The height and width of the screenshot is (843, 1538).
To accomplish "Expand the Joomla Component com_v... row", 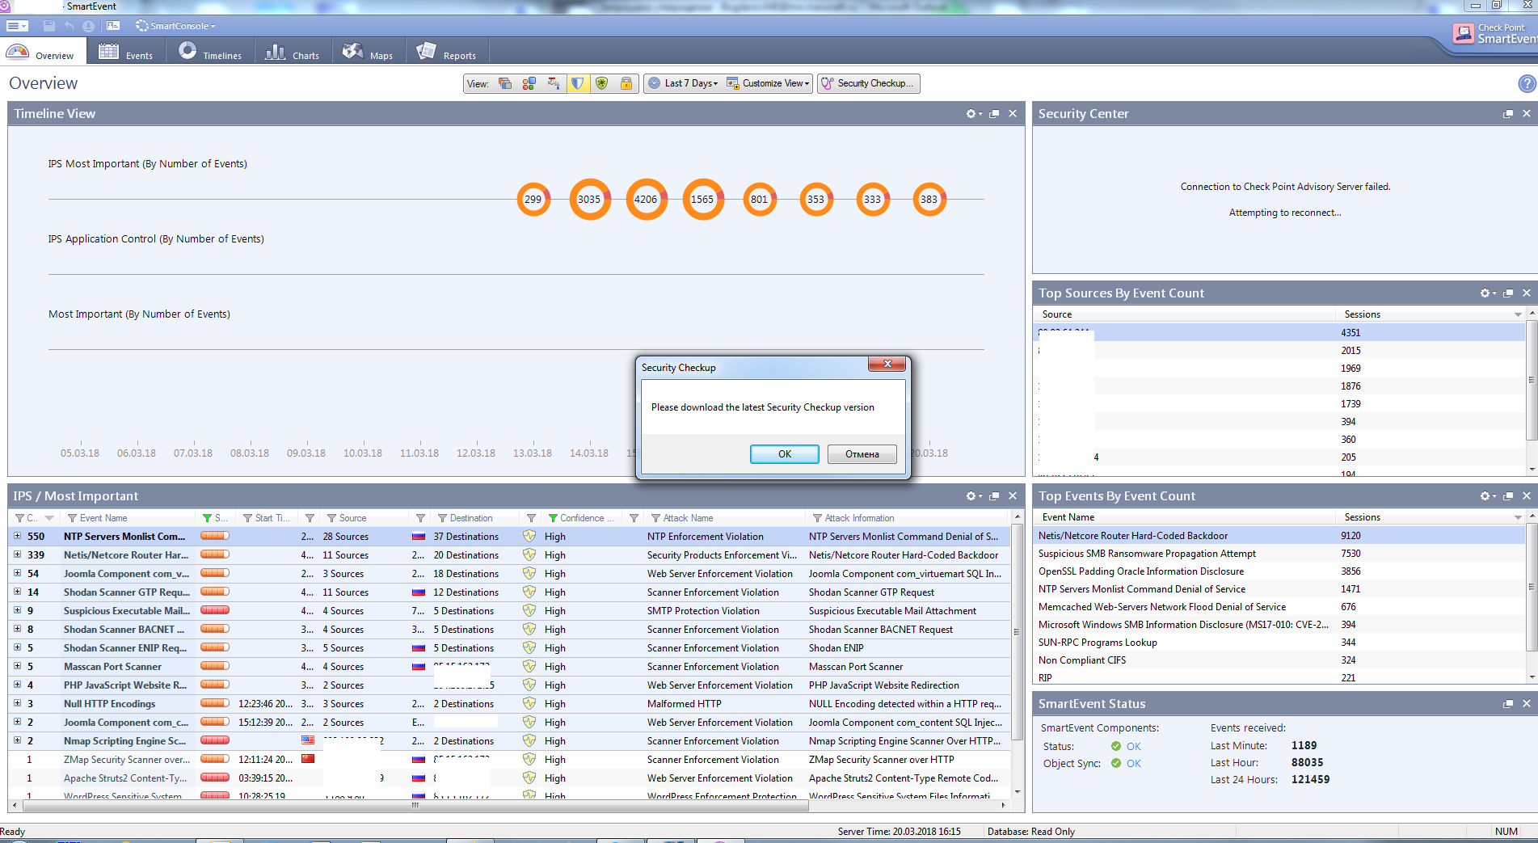I will (x=17, y=573).
